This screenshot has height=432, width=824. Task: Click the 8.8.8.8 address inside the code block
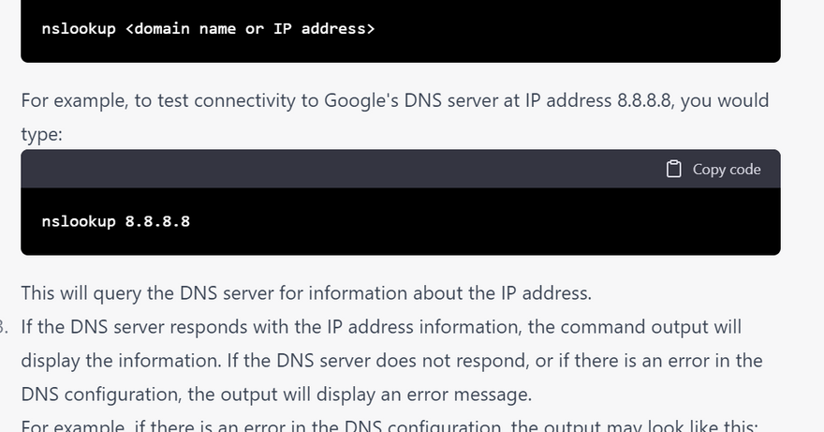(157, 222)
